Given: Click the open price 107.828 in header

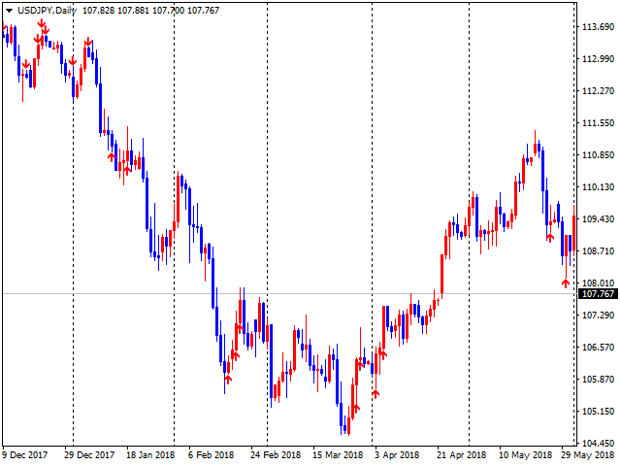Looking at the screenshot, I should click(x=98, y=11).
